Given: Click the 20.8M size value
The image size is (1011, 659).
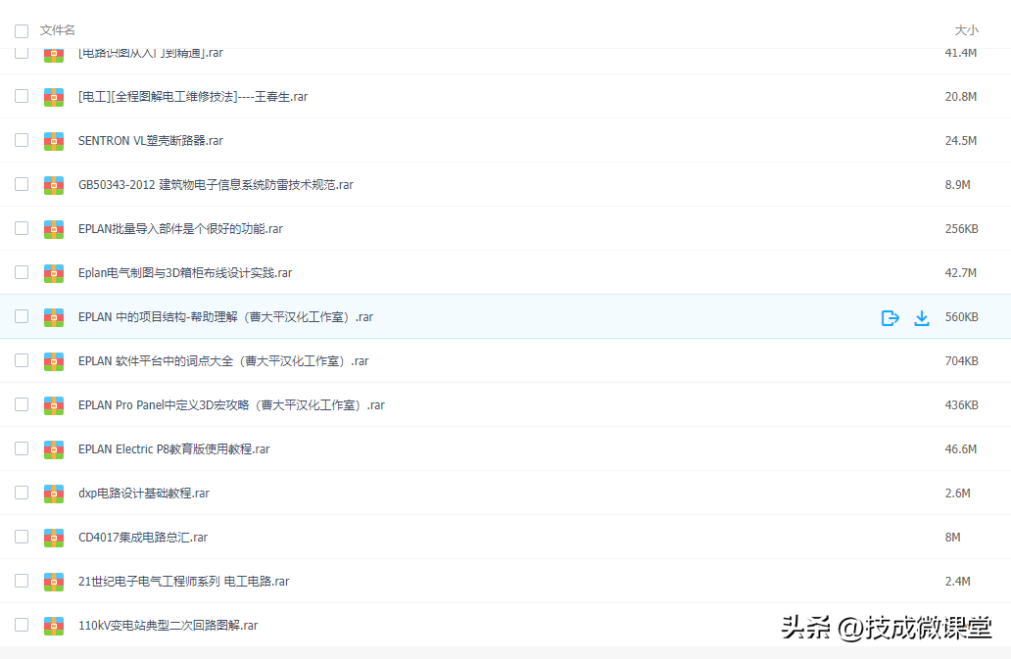Looking at the screenshot, I should tap(961, 97).
